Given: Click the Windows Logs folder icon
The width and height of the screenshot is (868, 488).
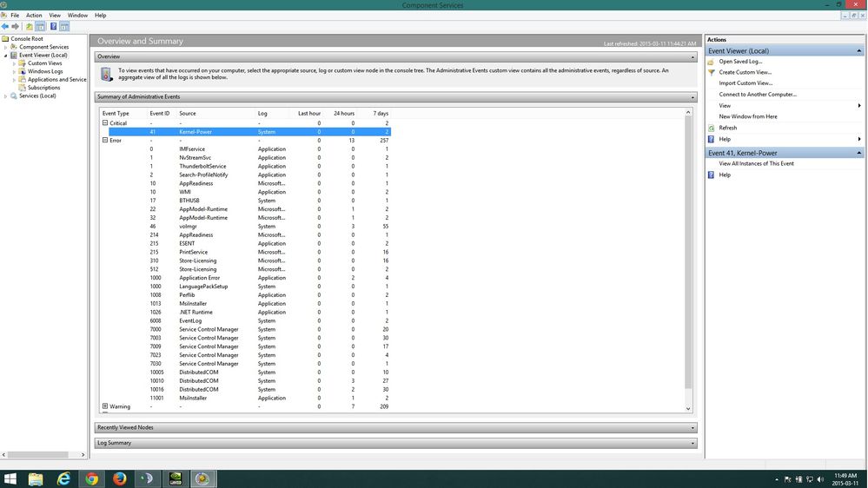Looking at the screenshot, I should click(x=22, y=71).
